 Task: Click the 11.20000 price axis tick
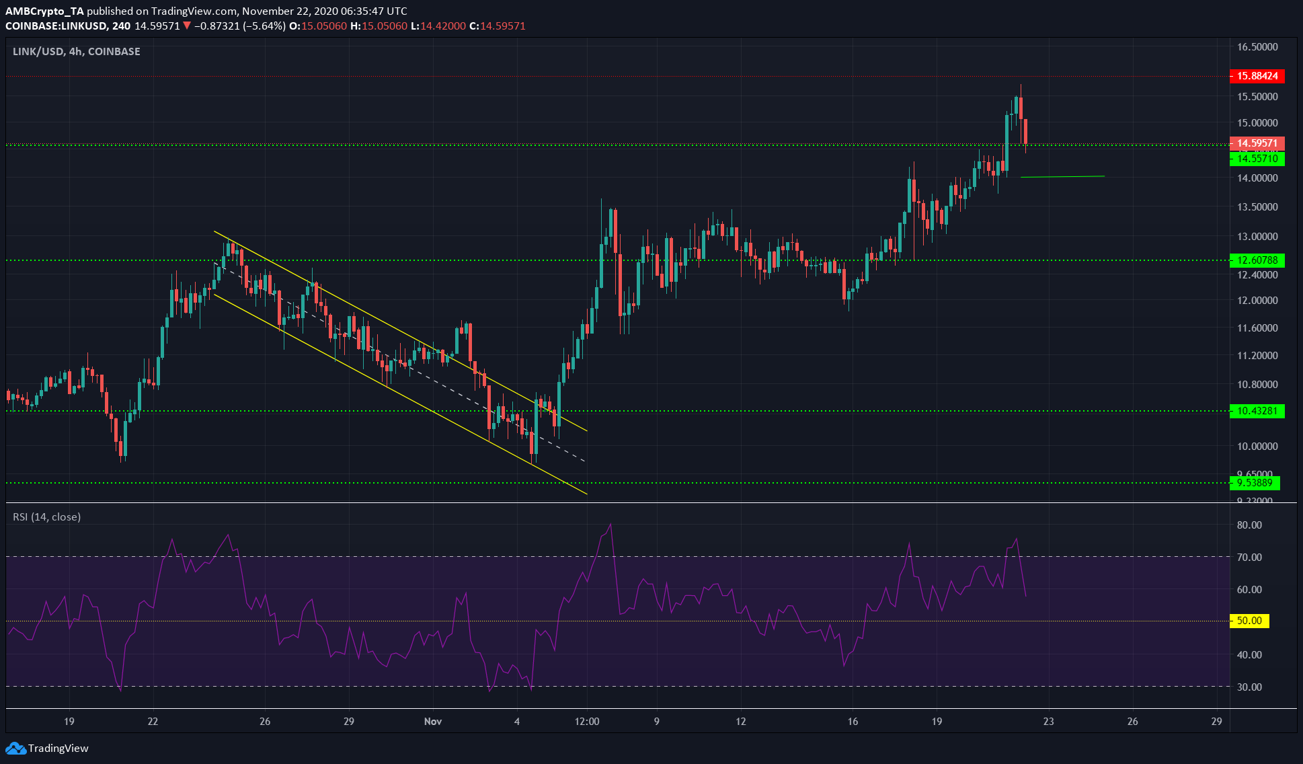click(x=1257, y=356)
